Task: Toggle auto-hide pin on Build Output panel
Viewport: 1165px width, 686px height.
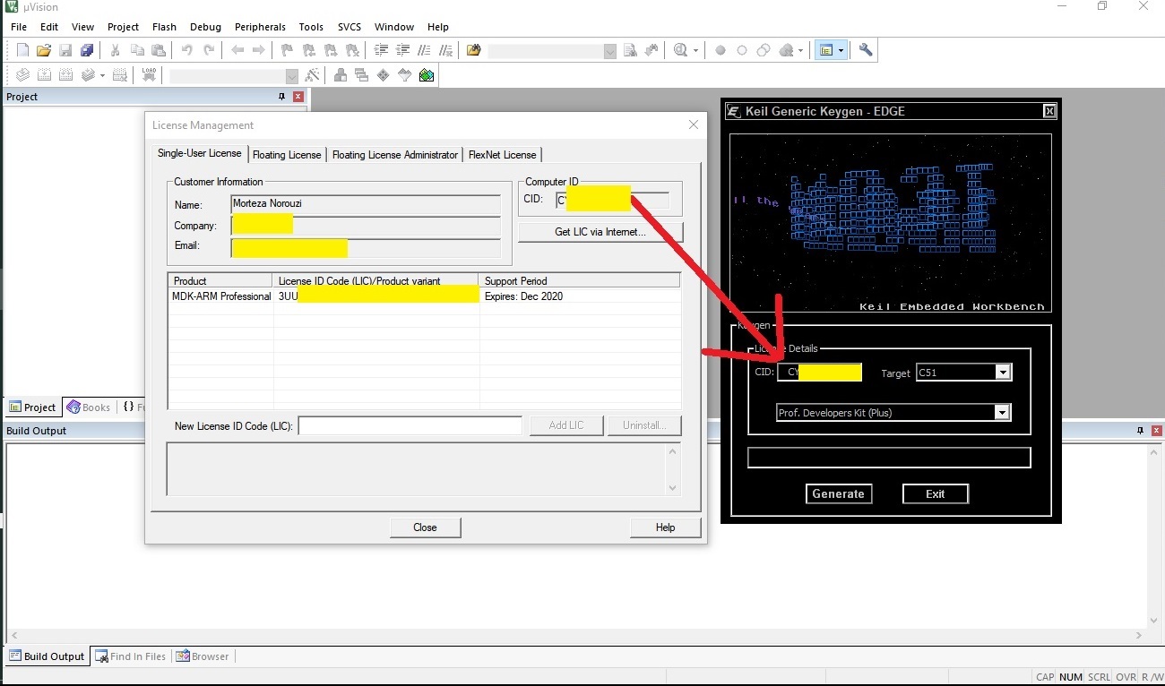Action: coord(1140,431)
